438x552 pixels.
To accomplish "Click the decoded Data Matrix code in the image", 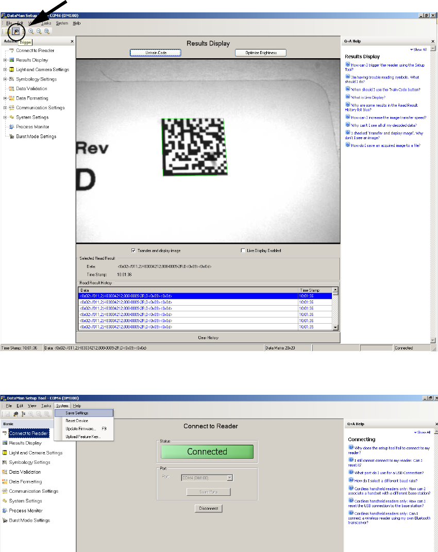I will pyautogui.click(x=194, y=147).
